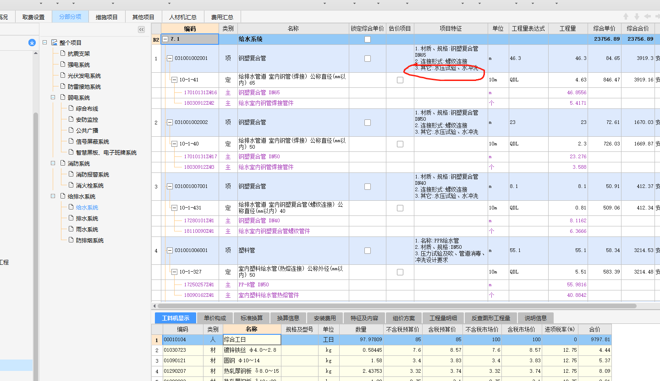The height and width of the screenshot is (381, 660).
Task: Check 估价项目 box for quota 10-1-40
Action: 400,144
